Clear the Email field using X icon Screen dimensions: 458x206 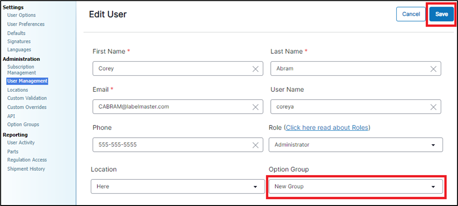[x=255, y=107]
